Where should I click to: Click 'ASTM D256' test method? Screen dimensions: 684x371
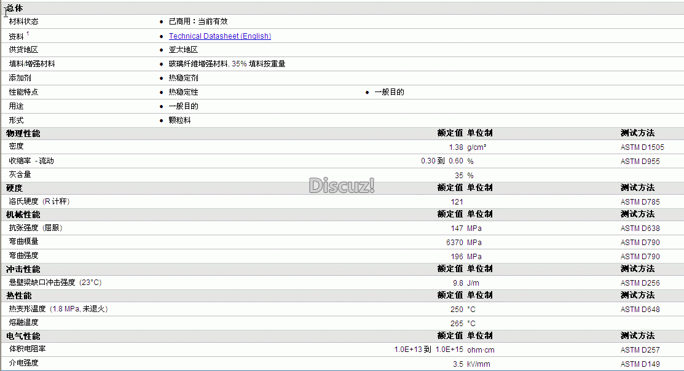[x=640, y=283]
